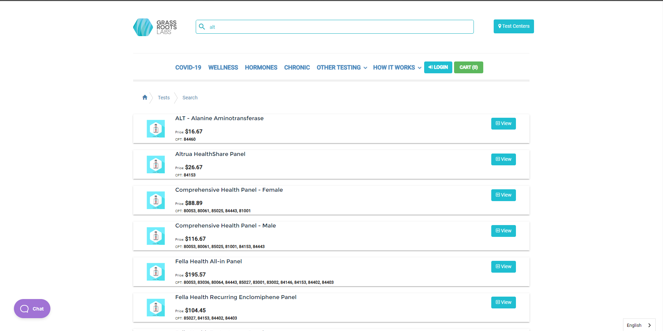
Task: Select the Chronic menu item
Action: point(297,67)
